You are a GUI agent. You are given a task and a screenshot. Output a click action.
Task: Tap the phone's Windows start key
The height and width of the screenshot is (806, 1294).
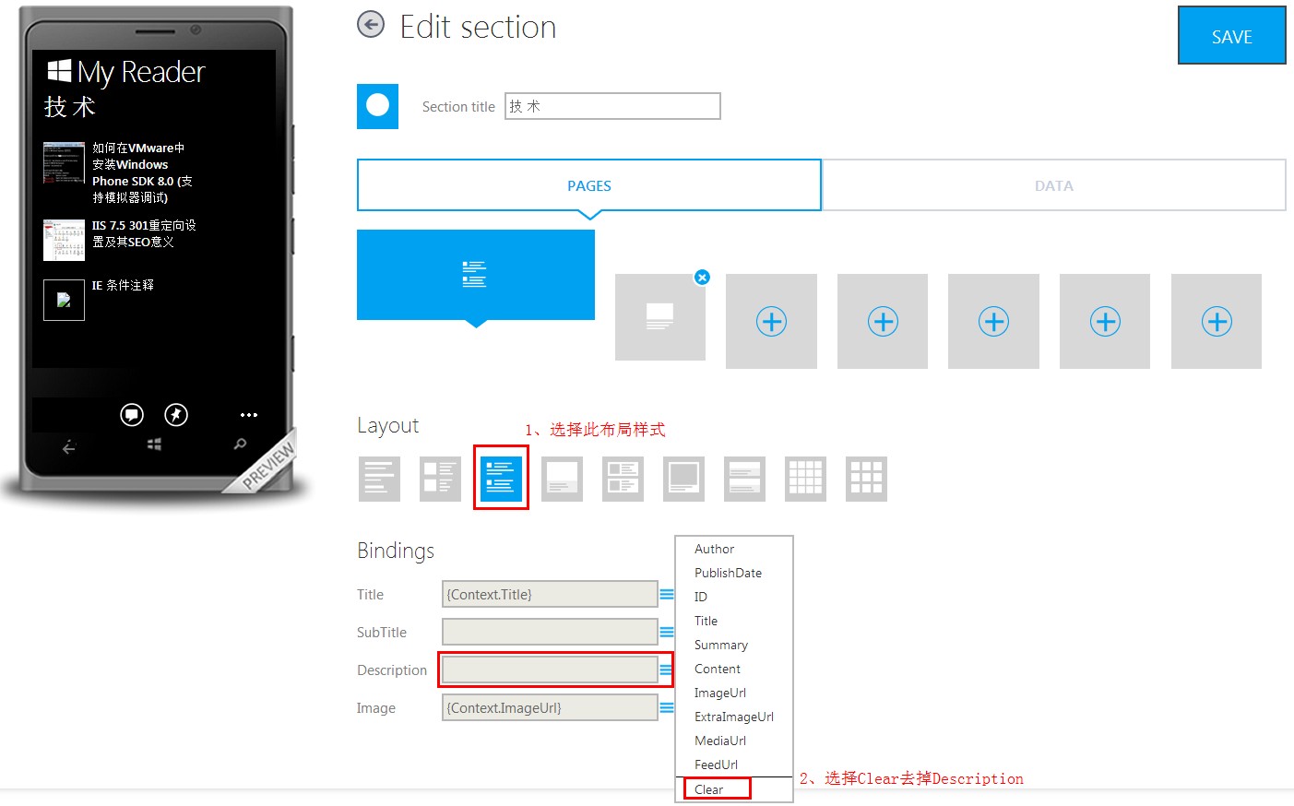tap(154, 444)
